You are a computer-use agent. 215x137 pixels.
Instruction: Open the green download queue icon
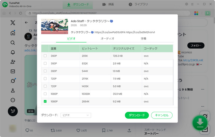pyautogui.click(x=208, y=13)
